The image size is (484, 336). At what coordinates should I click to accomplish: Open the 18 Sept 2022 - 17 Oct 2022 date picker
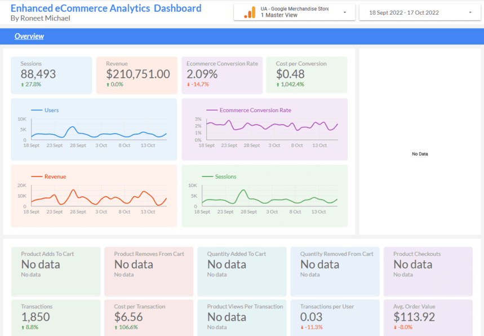404,12
